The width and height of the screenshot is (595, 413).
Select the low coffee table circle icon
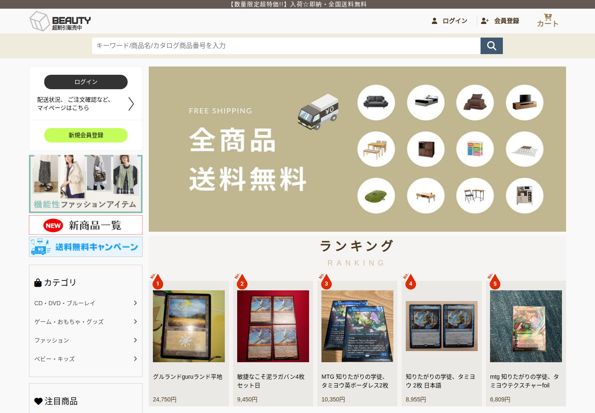(426, 196)
